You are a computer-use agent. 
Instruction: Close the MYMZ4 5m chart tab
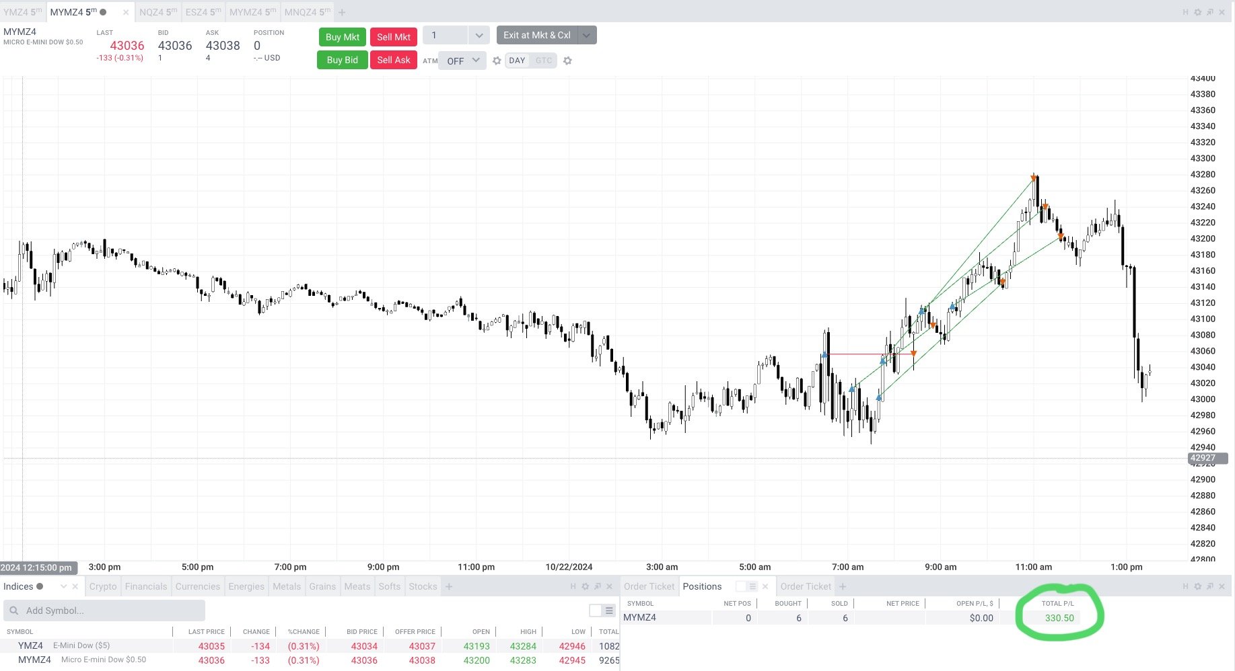[126, 12]
